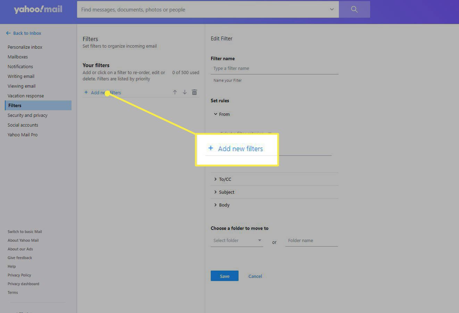This screenshot has width=459, height=313.
Task: Open Security and privacy settings
Action: (x=27, y=115)
